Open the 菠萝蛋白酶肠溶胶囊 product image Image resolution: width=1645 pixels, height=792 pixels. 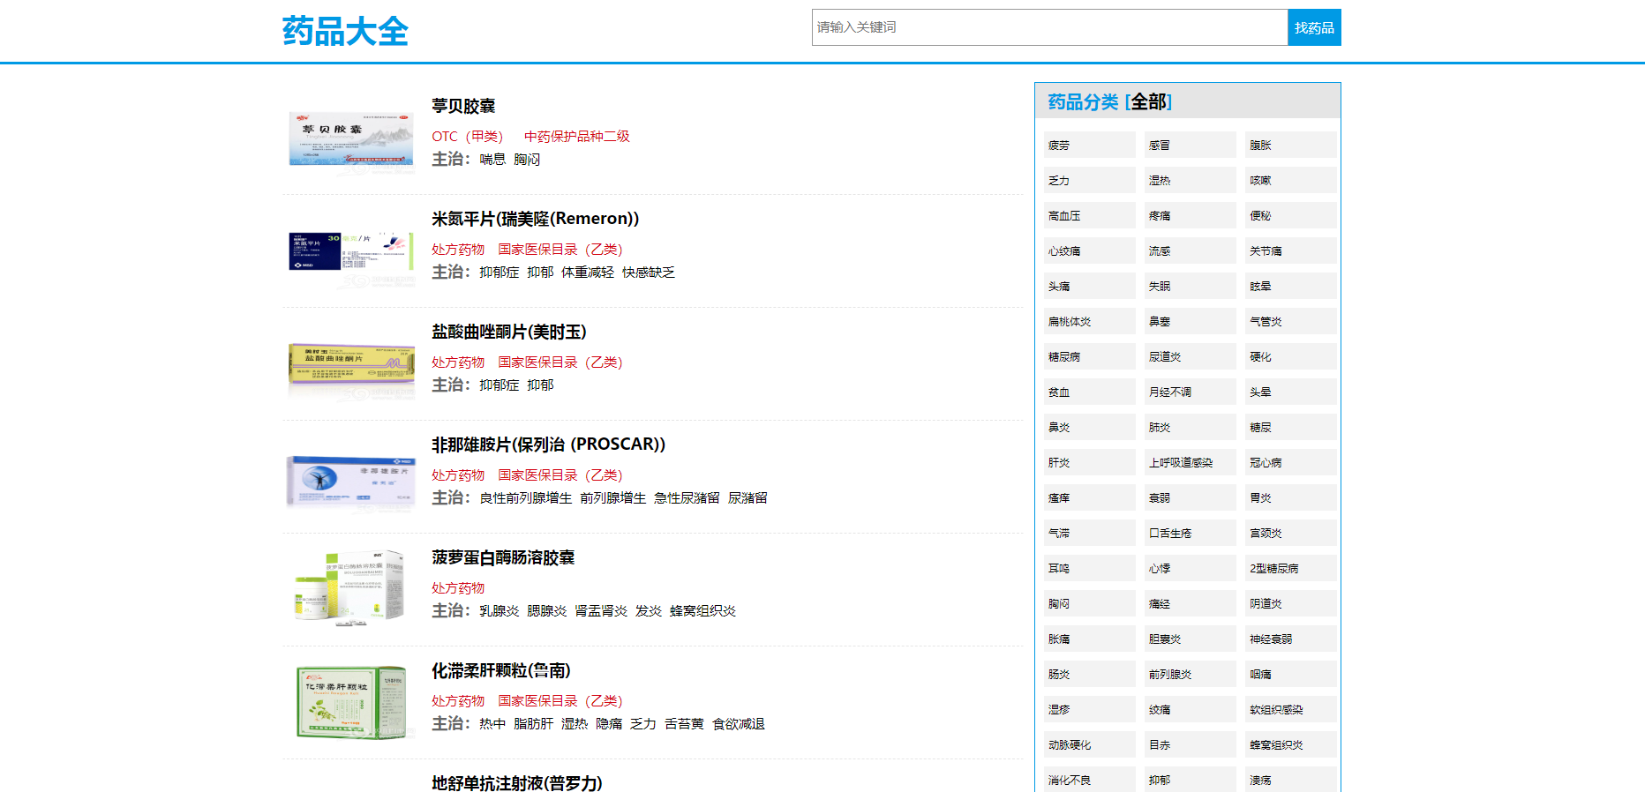[351, 590]
